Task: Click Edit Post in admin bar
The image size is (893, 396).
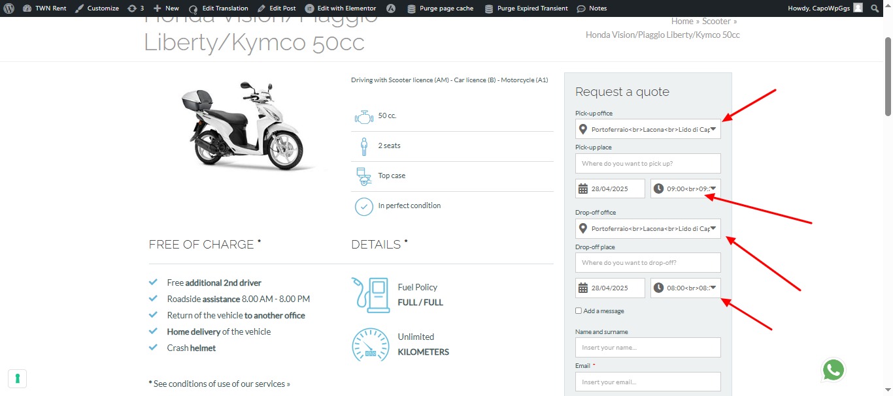Action: pyautogui.click(x=277, y=8)
